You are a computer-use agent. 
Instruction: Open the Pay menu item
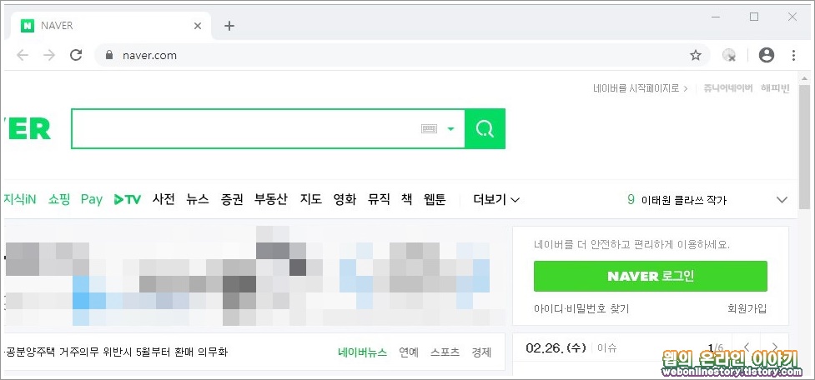coord(92,199)
